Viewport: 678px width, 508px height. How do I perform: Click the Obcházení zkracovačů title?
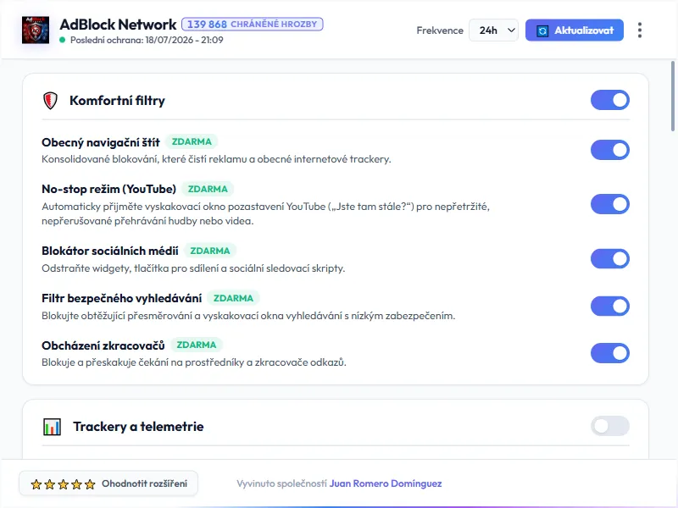[103, 345]
